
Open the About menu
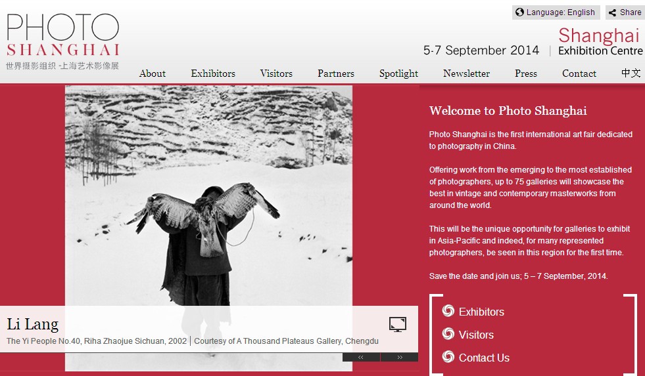click(x=152, y=73)
